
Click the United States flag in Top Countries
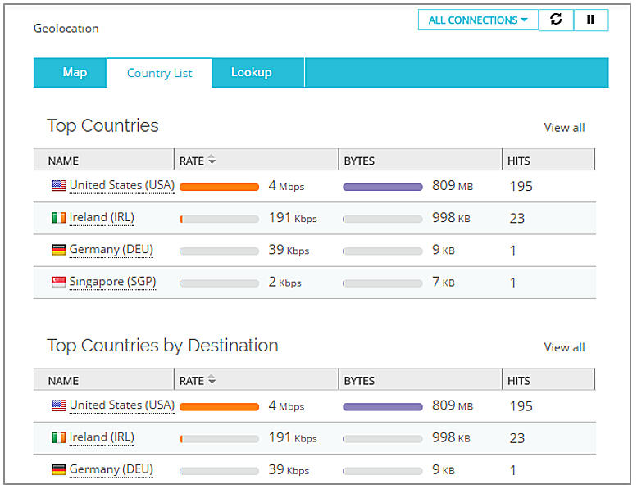(x=58, y=186)
